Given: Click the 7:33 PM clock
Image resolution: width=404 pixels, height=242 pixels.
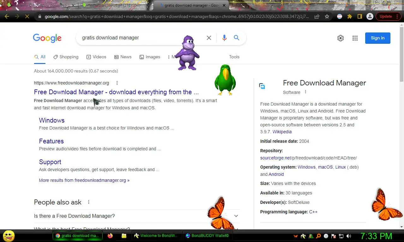Looking at the screenshot, I should 377,236.
